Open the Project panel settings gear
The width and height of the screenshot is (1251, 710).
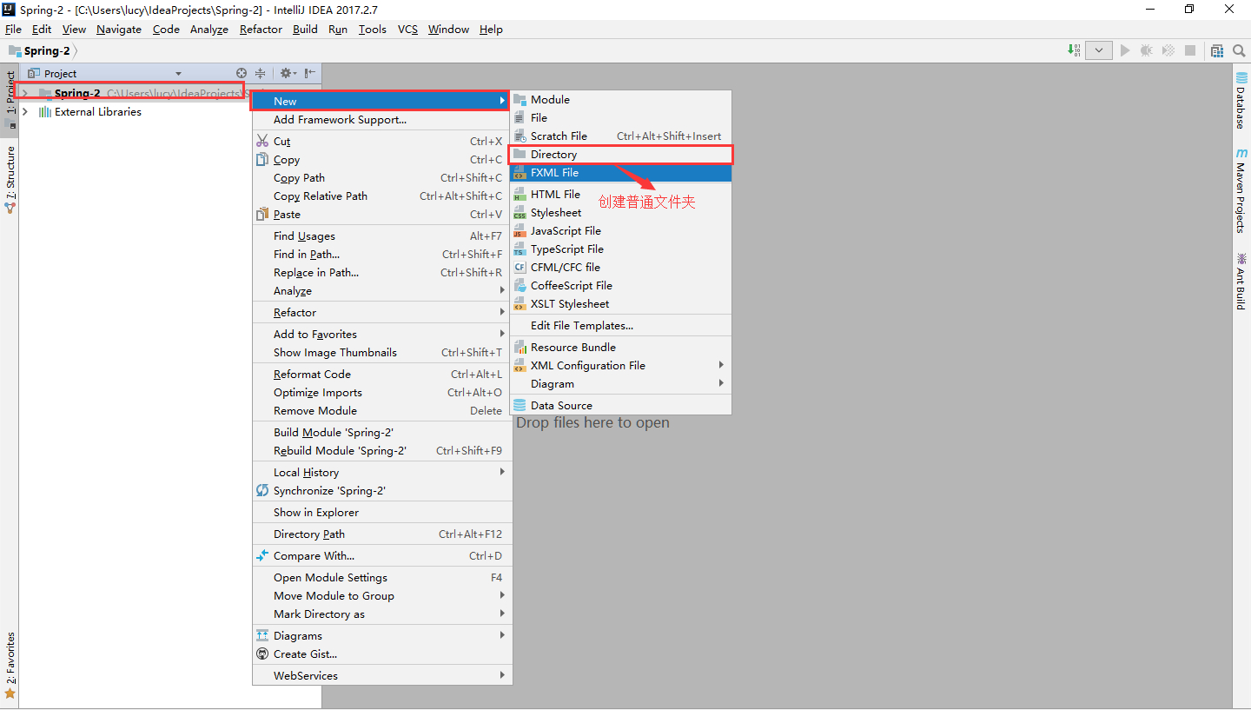pyautogui.click(x=287, y=73)
